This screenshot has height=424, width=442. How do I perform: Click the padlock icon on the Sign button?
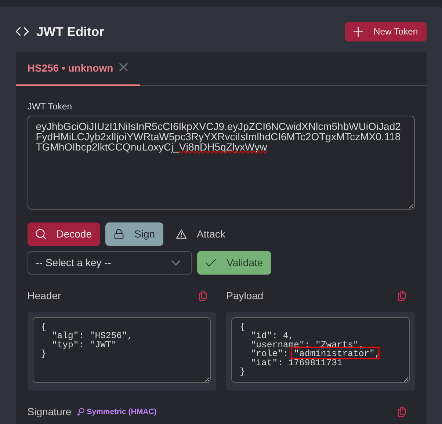(119, 234)
